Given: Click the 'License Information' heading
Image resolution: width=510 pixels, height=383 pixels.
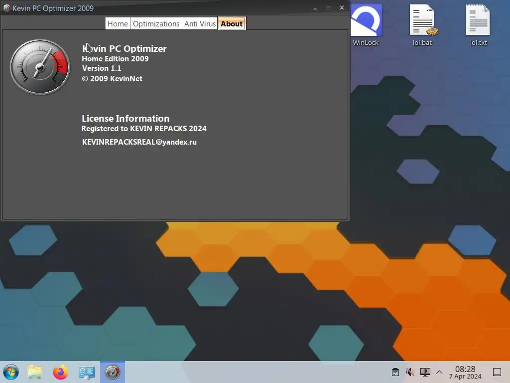Looking at the screenshot, I should [126, 118].
